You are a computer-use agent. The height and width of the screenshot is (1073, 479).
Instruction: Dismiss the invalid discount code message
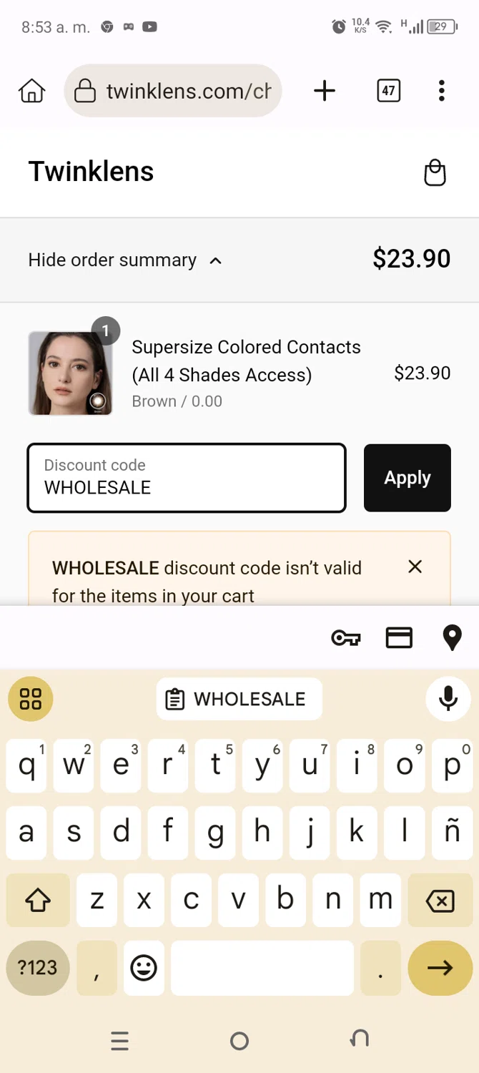(415, 567)
